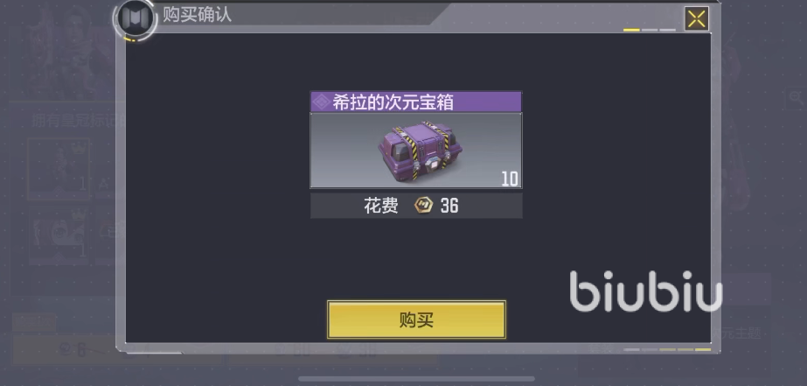Click the dimmed lower crown item thumbnail
Image resolution: width=807 pixels, height=386 pixels.
point(59,235)
